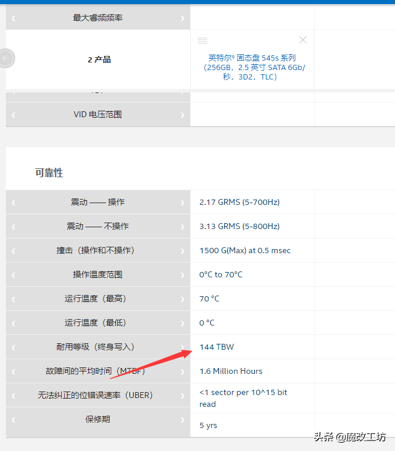Screen dimensions: 395x451
Task: Click the 5 yrs warranty value
Action: point(208,425)
